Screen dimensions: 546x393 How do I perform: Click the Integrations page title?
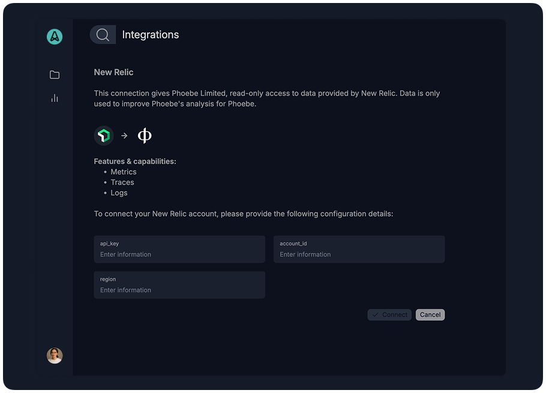tap(151, 34)
